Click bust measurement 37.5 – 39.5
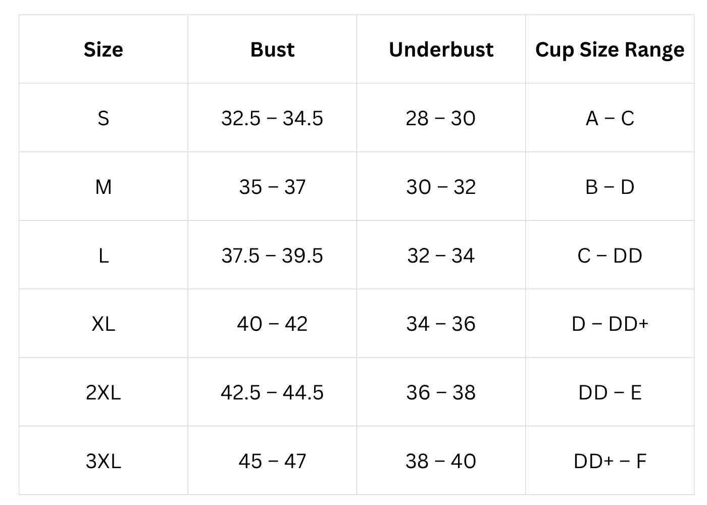Image resolution: width=707 pixels, height=505 pixels. pyautogui.click(x=272, y=256)
